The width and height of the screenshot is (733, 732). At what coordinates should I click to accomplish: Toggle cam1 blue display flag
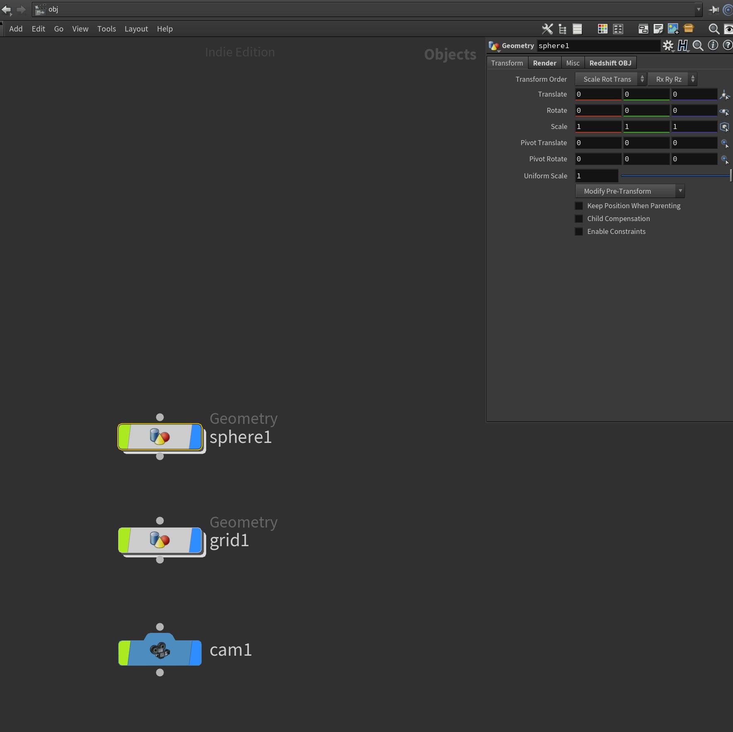[x=195, y=653]
